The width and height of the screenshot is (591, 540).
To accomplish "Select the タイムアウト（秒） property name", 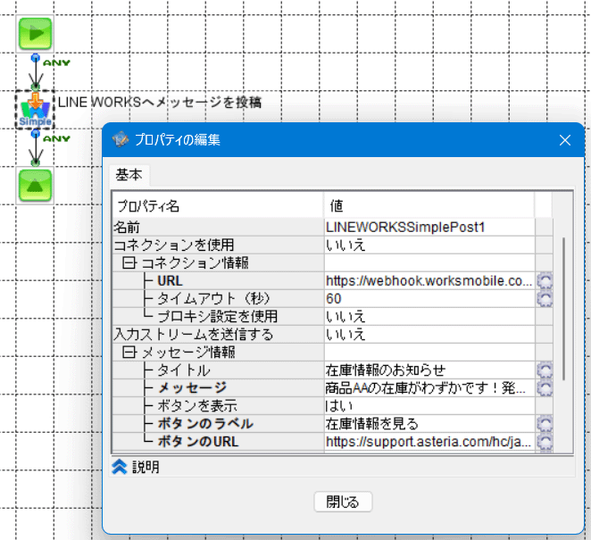I will point(213,299).
